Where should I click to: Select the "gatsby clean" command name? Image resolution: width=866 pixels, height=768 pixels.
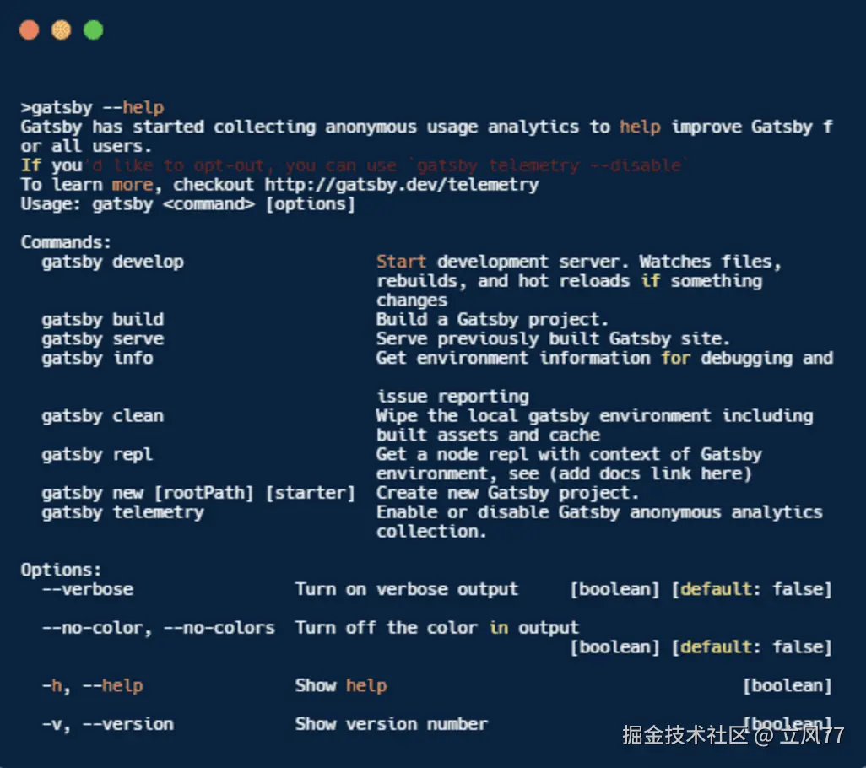tap(102, 416)
